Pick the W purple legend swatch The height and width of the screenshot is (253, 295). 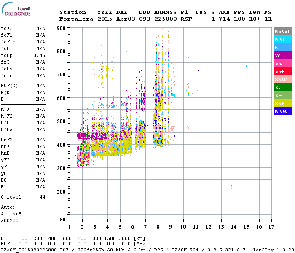click(283, 55)
